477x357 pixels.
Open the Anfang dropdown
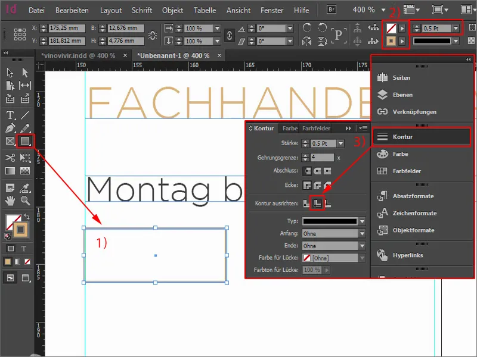point(362,233)
